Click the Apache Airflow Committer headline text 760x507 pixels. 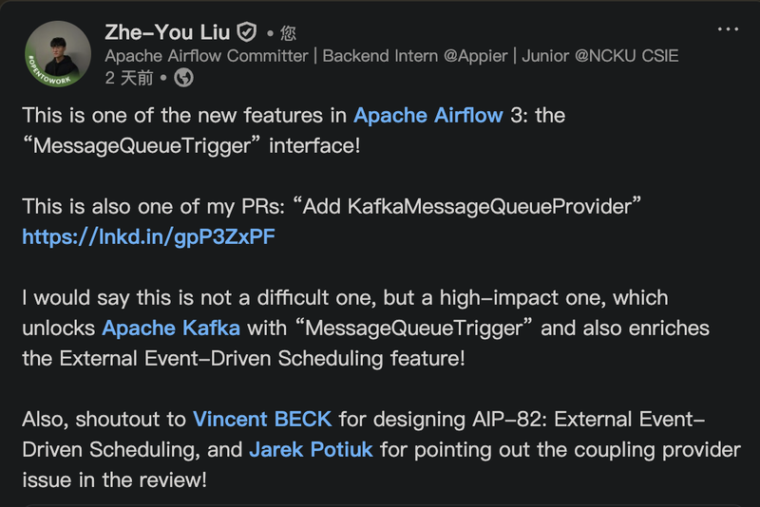pos(206,55)
